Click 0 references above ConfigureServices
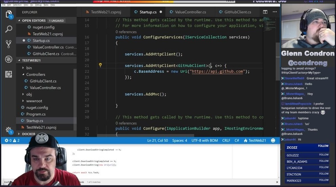 coord(126,32)
